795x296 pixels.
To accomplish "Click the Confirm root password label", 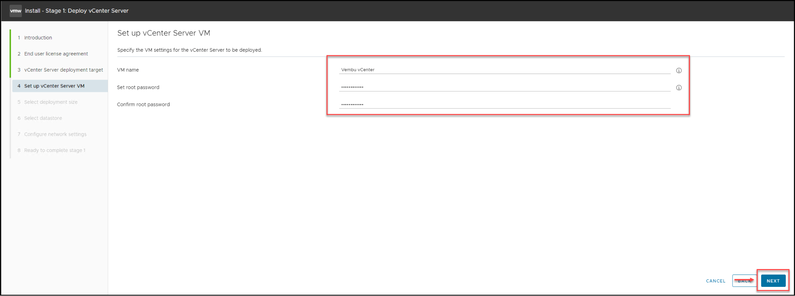I will [143, 105].
